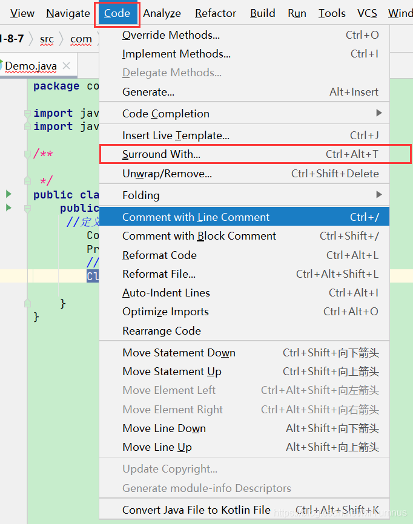Select Insert Live Template... entry
The image size is (413, 524).
[x=244, y=136]
